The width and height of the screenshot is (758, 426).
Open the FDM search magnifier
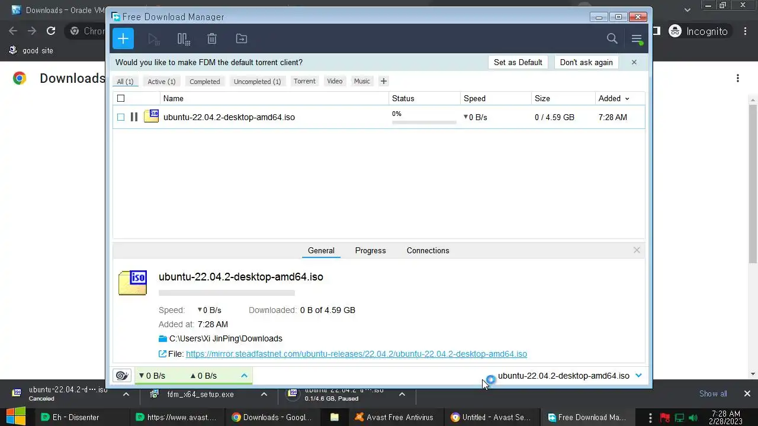click(612, 39)
